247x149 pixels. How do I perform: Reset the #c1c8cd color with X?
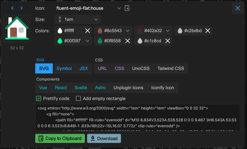point(167,41)
